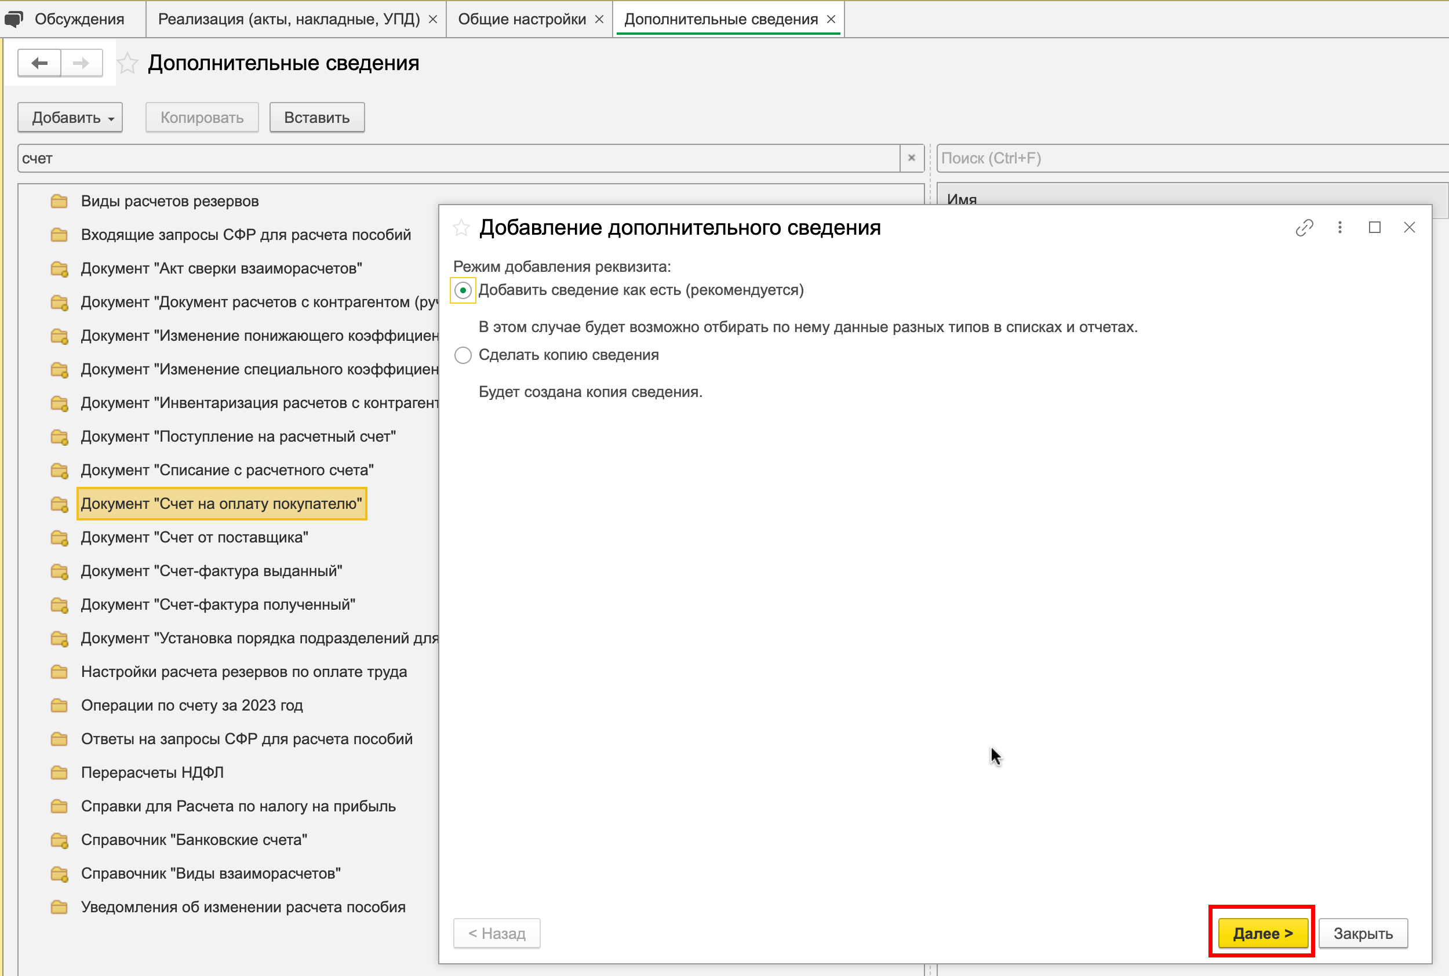Viewport: 1449px width, 976px height.
Task: Select Сделать копию сведения radio option
Action: click(463, 355)
